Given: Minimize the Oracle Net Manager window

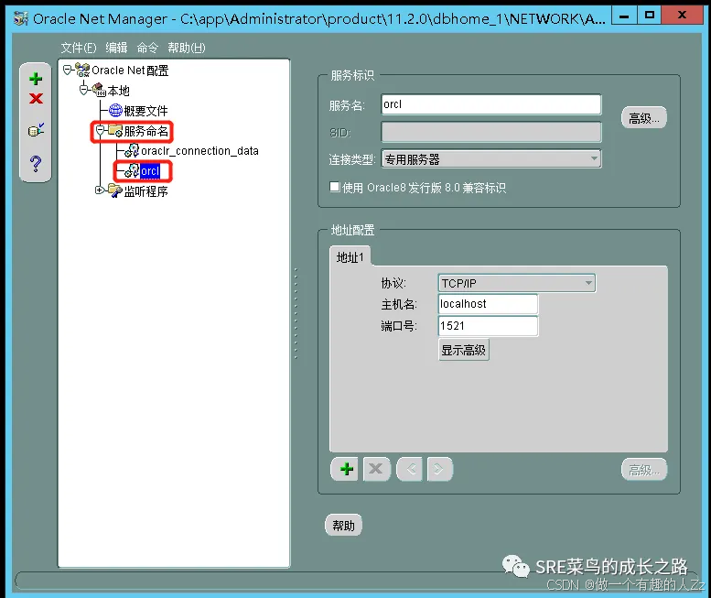Looking at the screenshot, I should (624, 16).
